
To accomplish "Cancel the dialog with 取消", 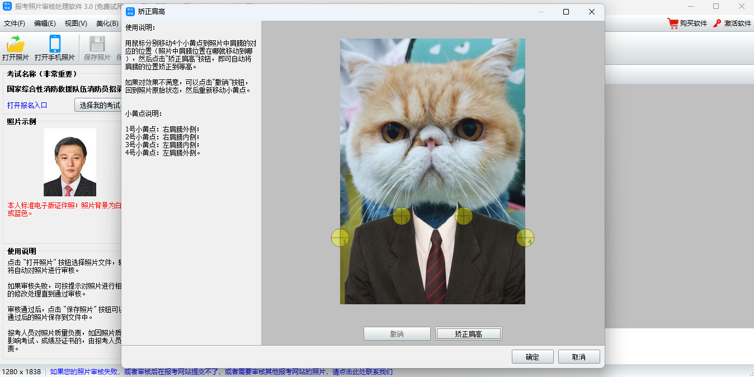I will pos(578,357).
